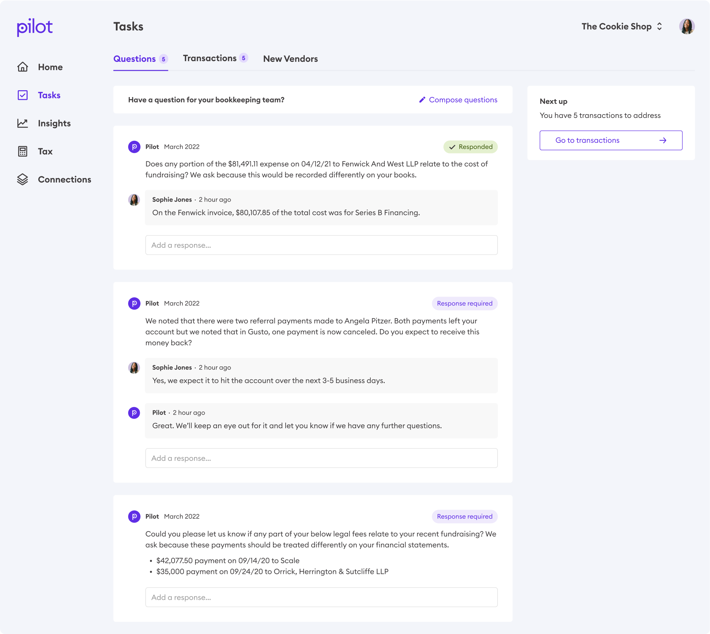Click the Insights chart icon
Screen dimensions: 710x634
tap(23, 123)
